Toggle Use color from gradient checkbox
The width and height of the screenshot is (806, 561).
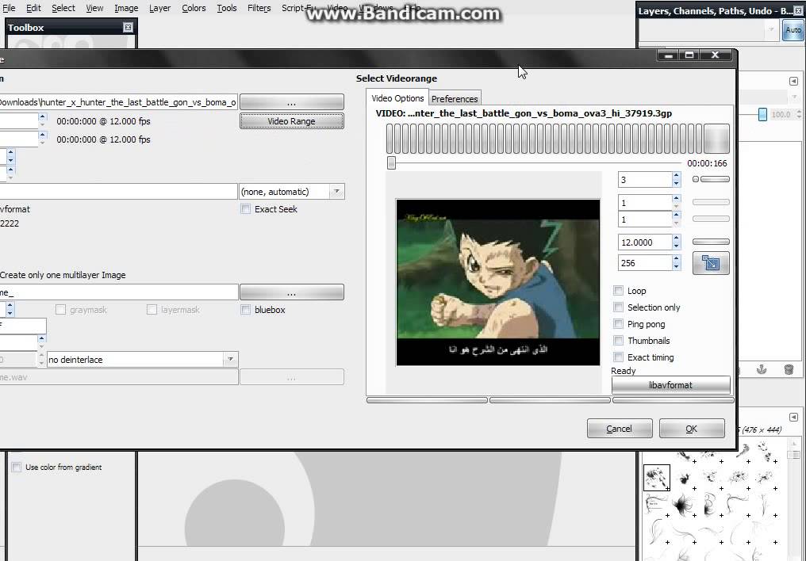click(17, 467)
